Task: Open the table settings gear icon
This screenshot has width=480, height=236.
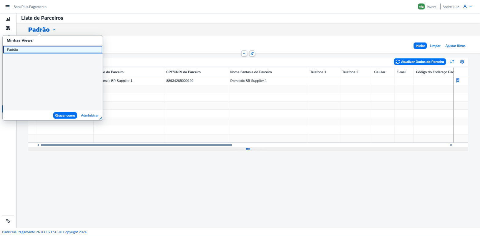Action: [x=462, y=62]
